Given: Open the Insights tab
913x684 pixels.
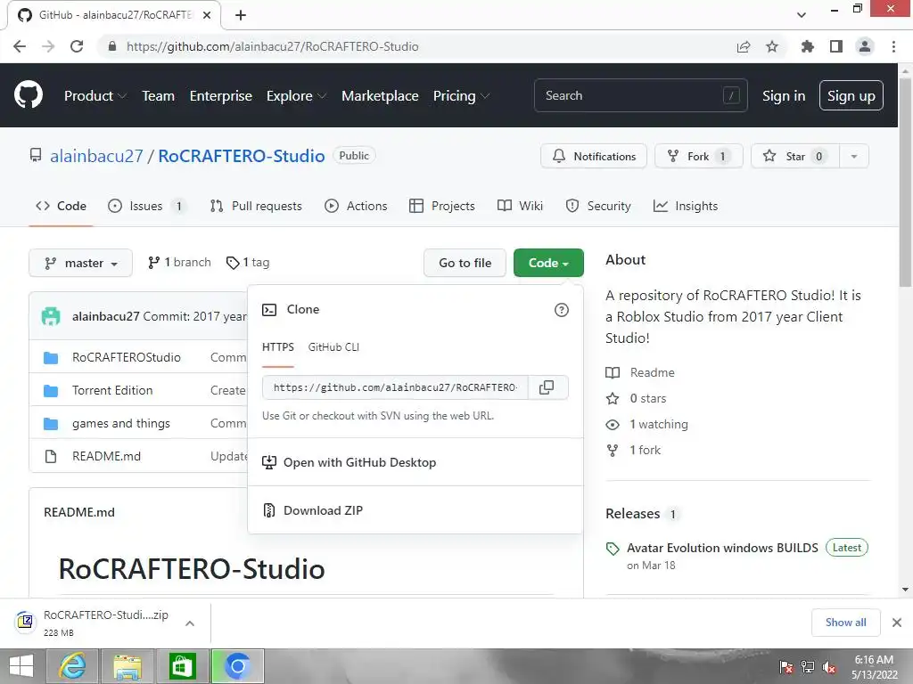Looking at the screenshot, I should (686, 206).
